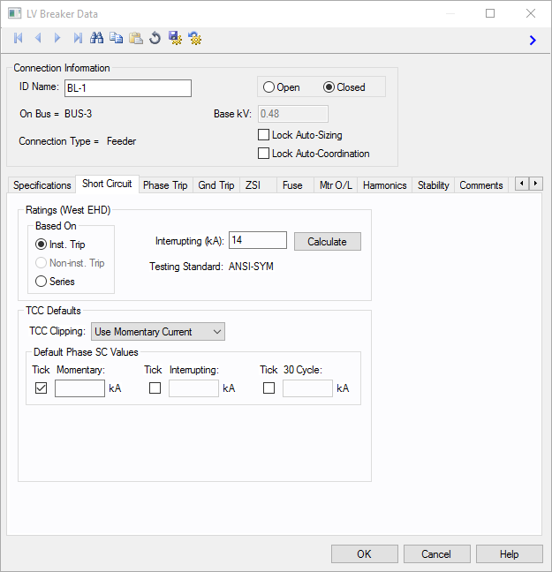Click the OK button
552x572 pixels.
click(364, 554)
